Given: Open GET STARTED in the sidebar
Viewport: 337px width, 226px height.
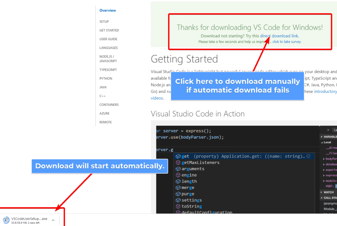Looking at the screenshot, I should pyautogui.click(x=109, y=30).
